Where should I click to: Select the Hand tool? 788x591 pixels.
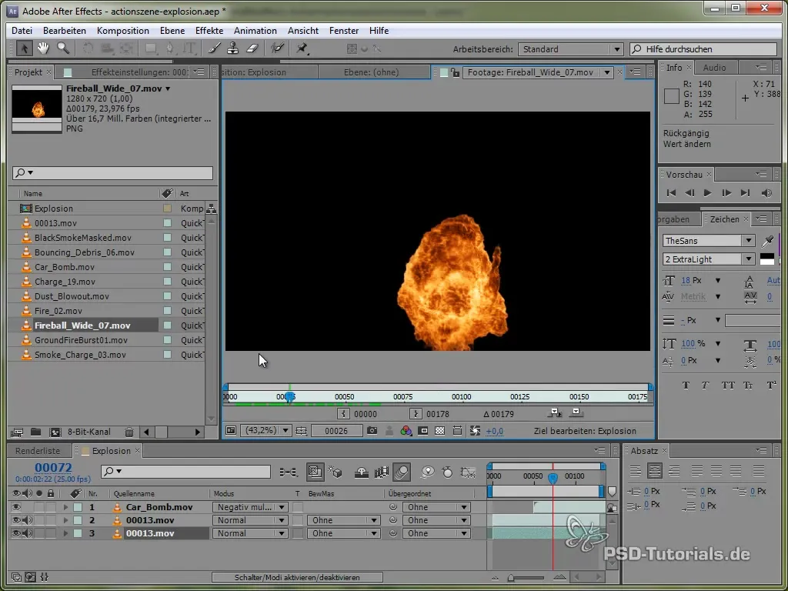coord(43,48)
